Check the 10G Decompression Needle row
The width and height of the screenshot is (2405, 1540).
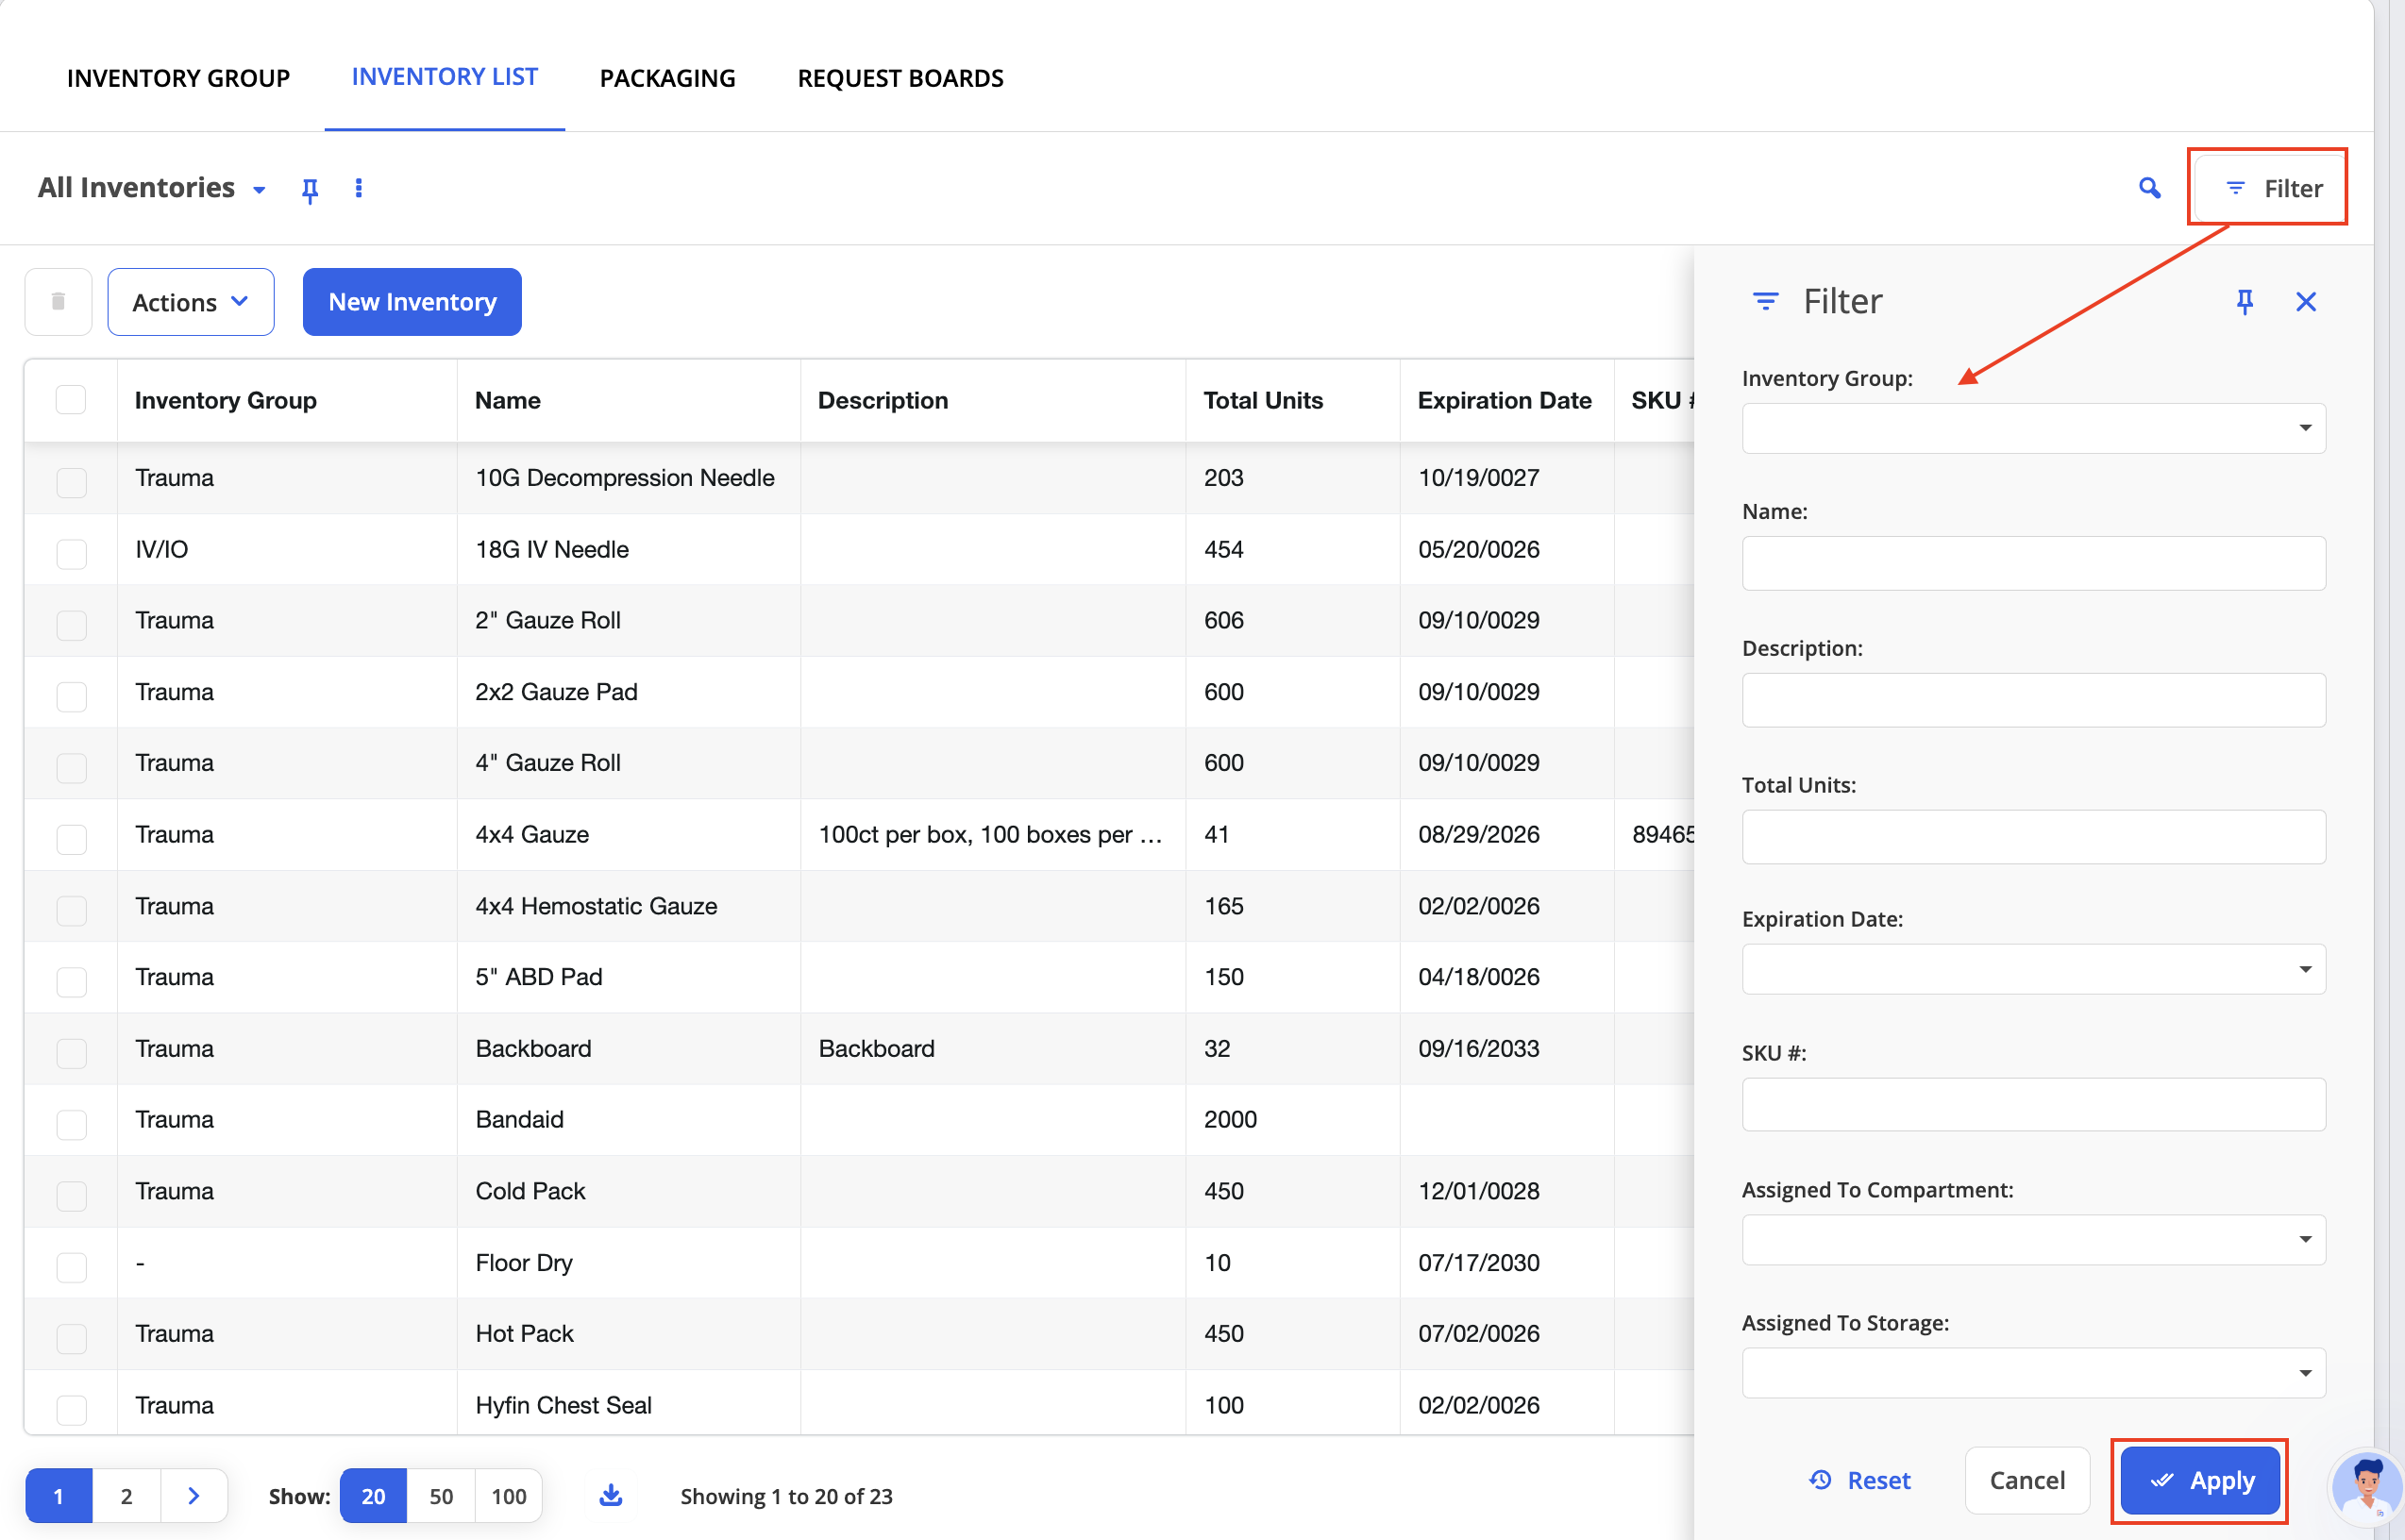[x=72, y=482]
